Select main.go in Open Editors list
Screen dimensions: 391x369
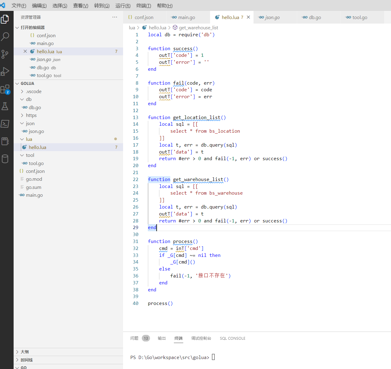[x=68, y=43]
